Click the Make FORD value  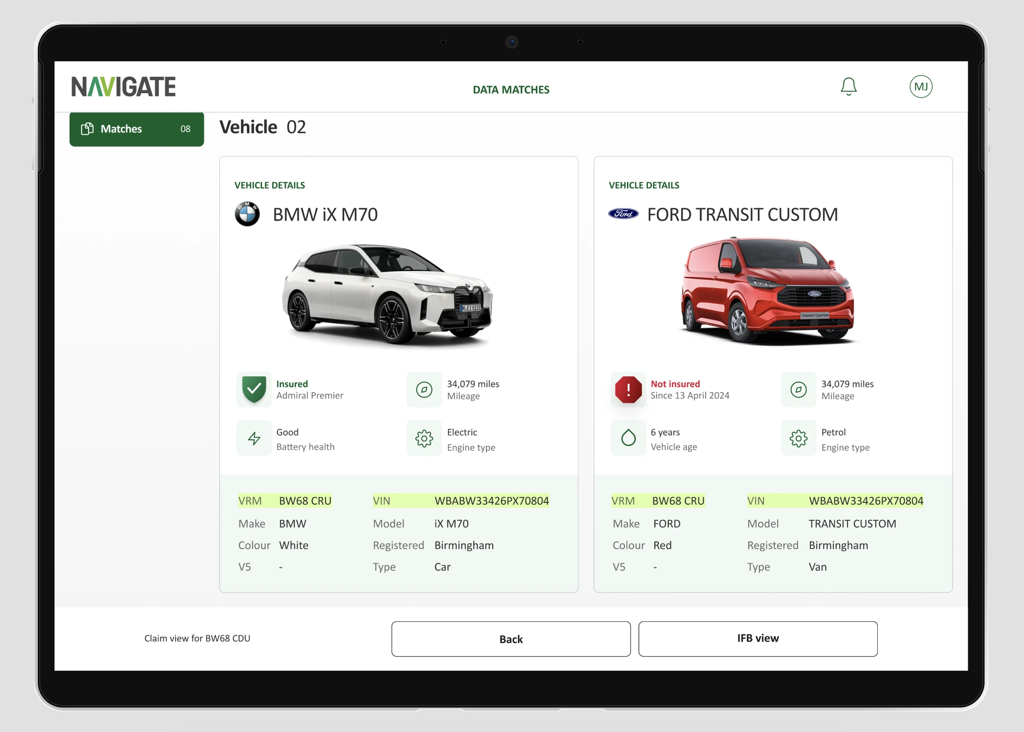[x=667, y=523]
